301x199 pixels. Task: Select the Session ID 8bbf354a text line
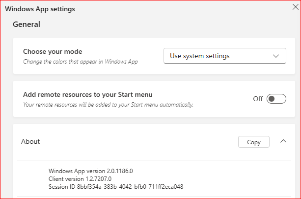tap(116, 187)
